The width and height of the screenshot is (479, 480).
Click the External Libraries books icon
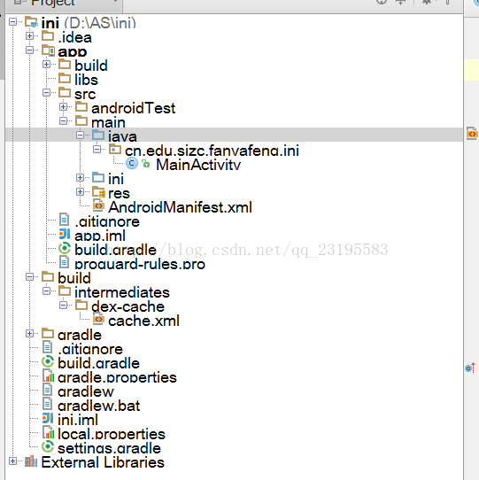[x=31, y=461]
